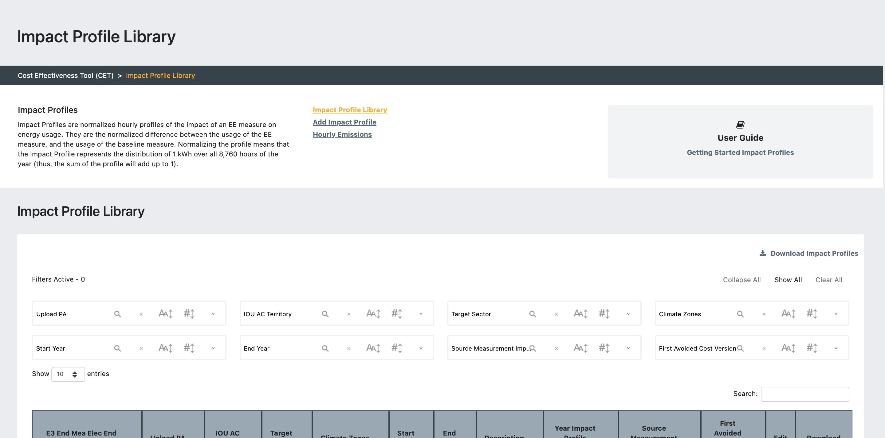The image size is (885, 438).
Task: Go to Hourly Emissions page
Action: point(342,134)
